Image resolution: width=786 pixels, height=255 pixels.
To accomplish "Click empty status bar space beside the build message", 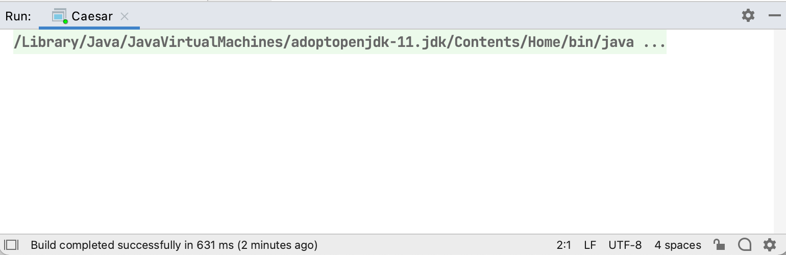I will pyautogui.click(x=434, y=245).
